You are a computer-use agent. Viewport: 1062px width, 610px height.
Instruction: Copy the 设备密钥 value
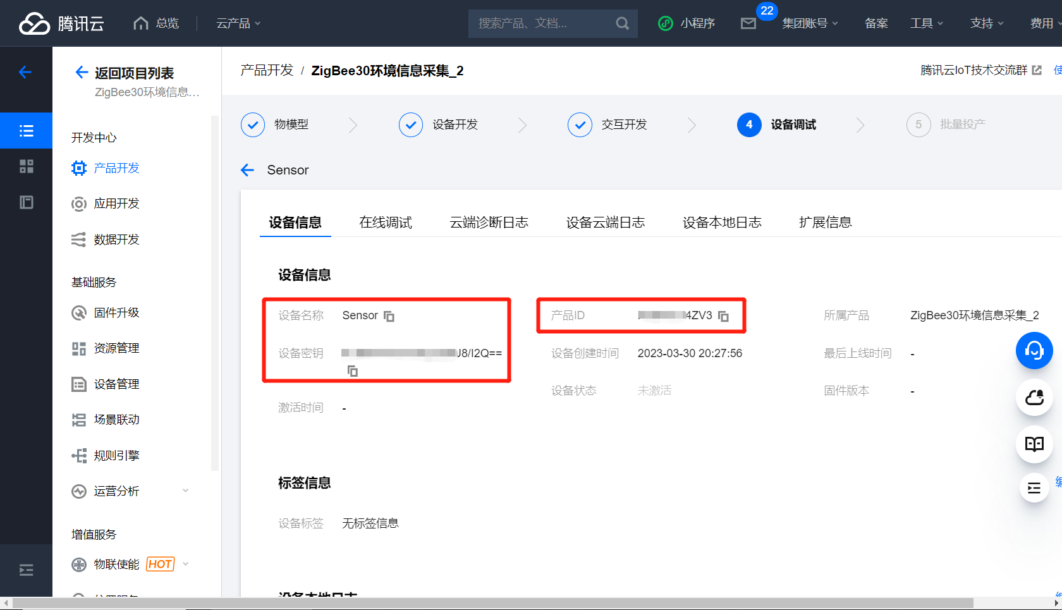353,371
